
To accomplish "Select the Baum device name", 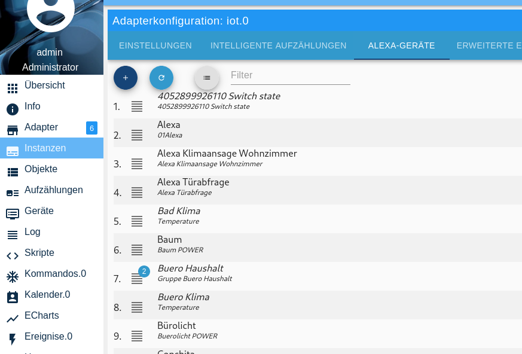I will [x=170, y=240].
